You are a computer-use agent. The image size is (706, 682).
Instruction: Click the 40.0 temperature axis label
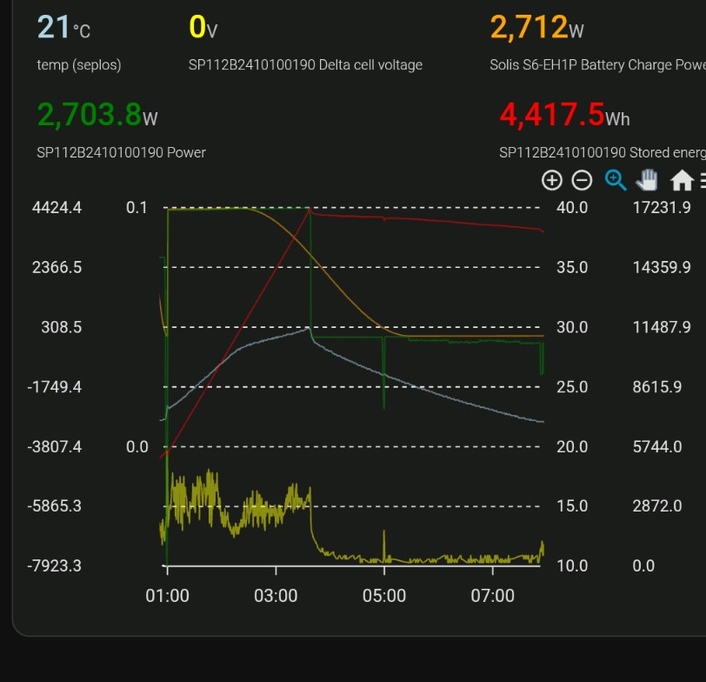pos(572,208)
